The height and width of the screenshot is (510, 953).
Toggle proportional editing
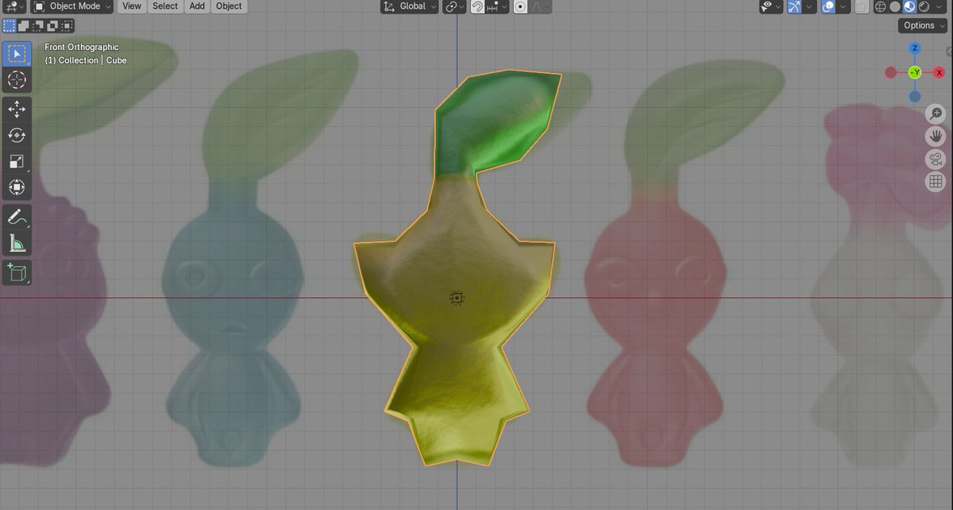520,6
